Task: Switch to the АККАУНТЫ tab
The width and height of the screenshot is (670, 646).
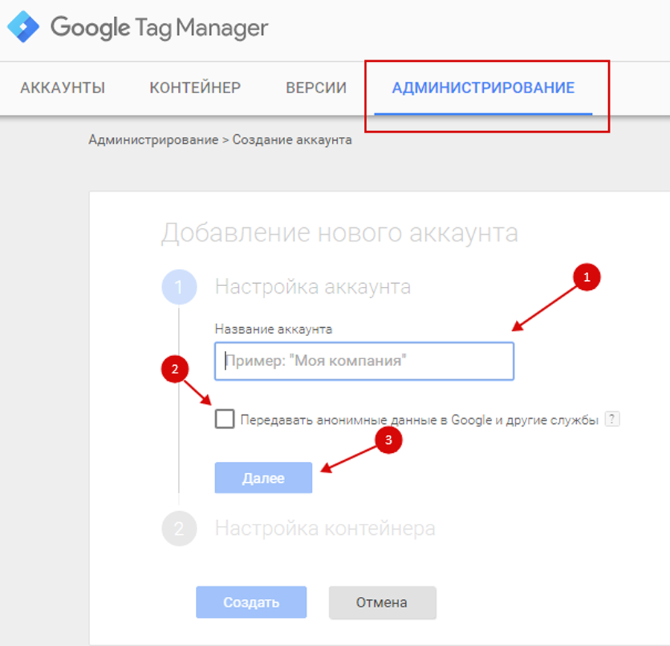Action: coord(63,88)
